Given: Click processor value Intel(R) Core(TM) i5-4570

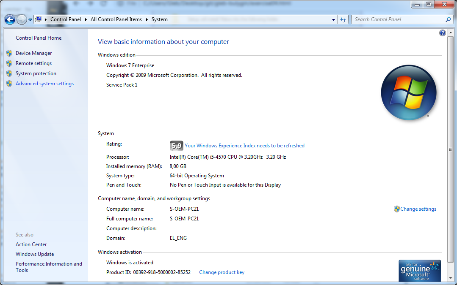Looking at the screenshot, I should (x=228, y=157).
